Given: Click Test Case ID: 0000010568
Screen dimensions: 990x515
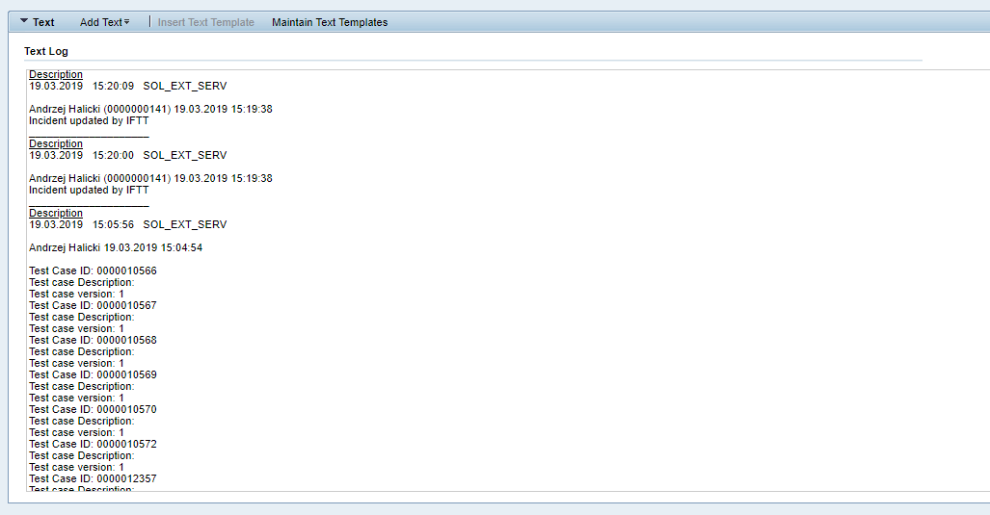Looking at the screenshot, I should [93, 341].
